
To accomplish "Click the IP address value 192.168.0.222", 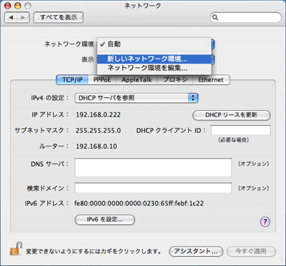I will (x=98, y=115).
